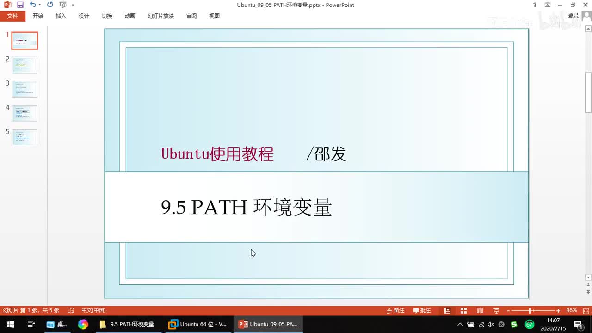Click the 桌... taskbar item

57,324
